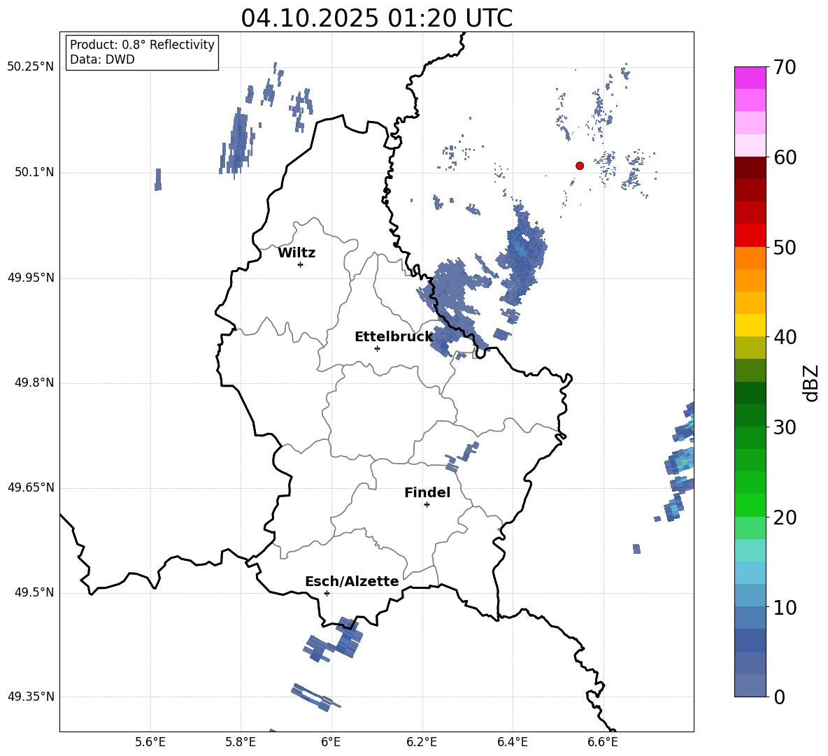Viewport: 828px width, 756px height.
Task: Click the 6°E longitude label
Action: 331,743
